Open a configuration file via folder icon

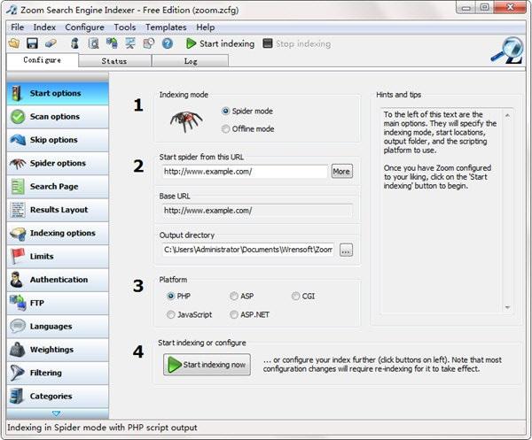tap(14, 43)
